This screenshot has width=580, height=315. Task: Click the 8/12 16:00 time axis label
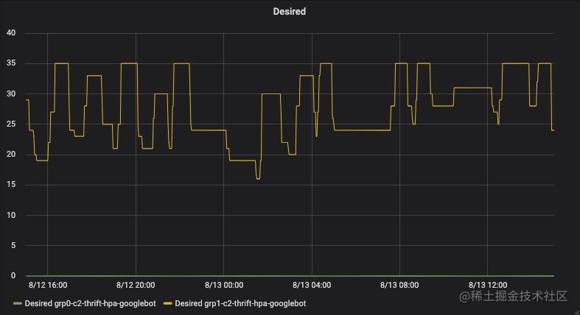point(48,285)
